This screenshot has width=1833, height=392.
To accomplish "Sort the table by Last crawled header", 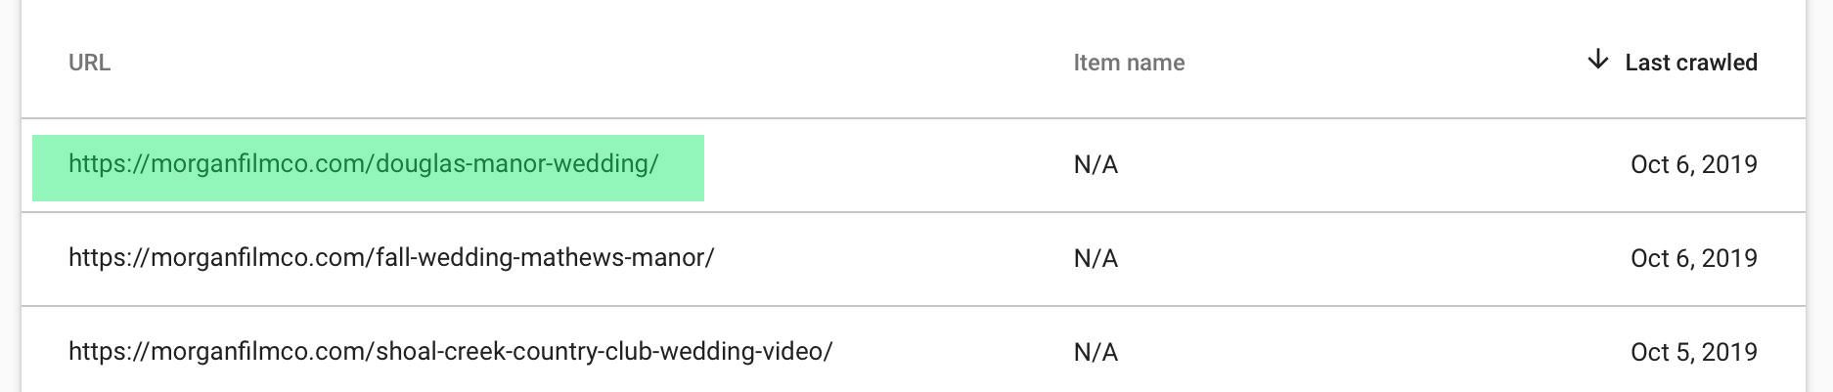I will pyautogui.click(x=1672, y=62).
